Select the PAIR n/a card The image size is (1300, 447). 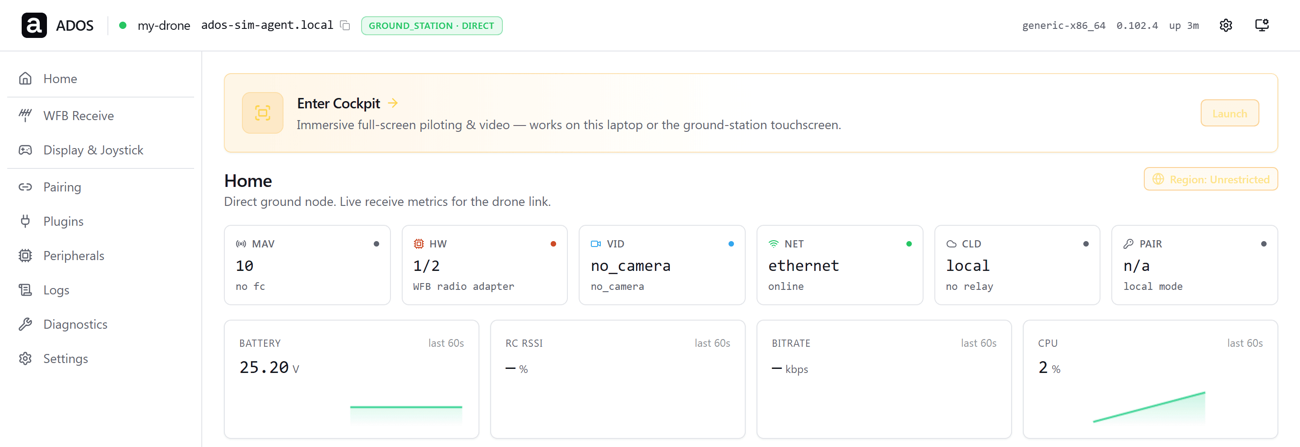coord(1194,265)
